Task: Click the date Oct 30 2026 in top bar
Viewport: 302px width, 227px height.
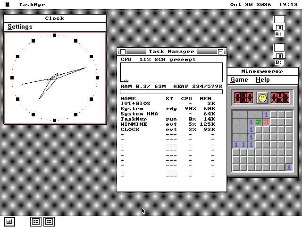Action: [251, 4]
